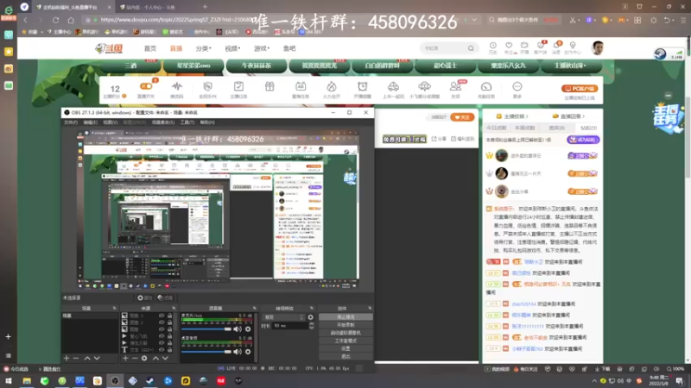Click OBS start virtual camera button
Viewport: 691px width, 388px height.
(345, 333)
